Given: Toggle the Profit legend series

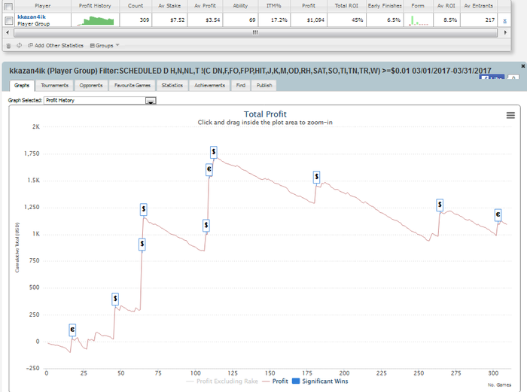Looking at the screenshot, I should (x=276, y=381).
